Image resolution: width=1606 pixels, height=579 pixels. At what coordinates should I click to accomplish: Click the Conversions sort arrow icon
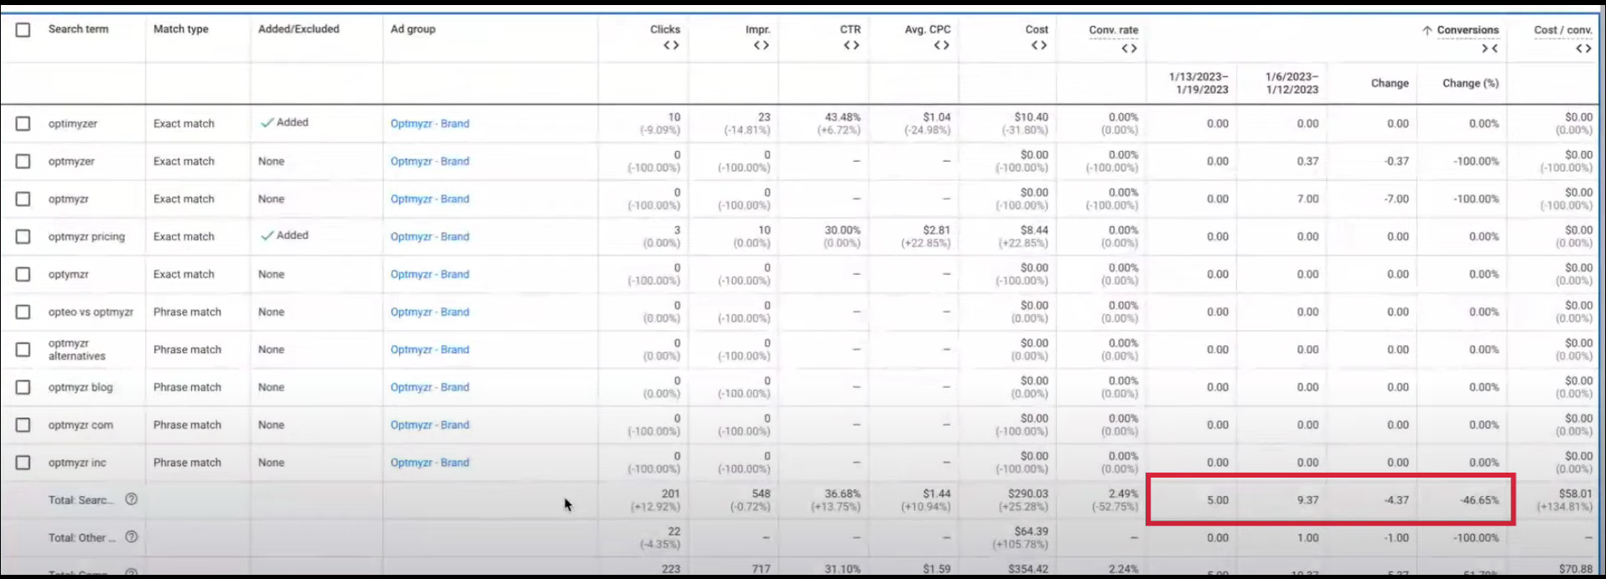coord(1427,30)
